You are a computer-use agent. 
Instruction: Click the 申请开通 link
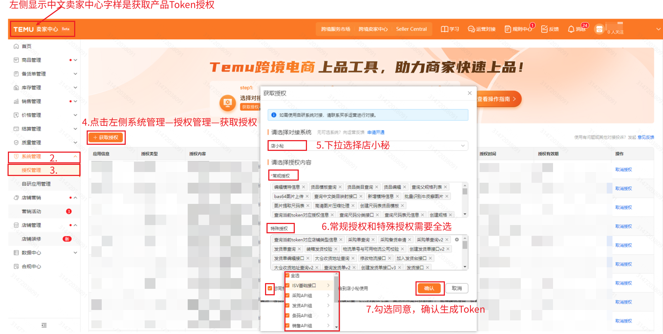click(376, 132)
